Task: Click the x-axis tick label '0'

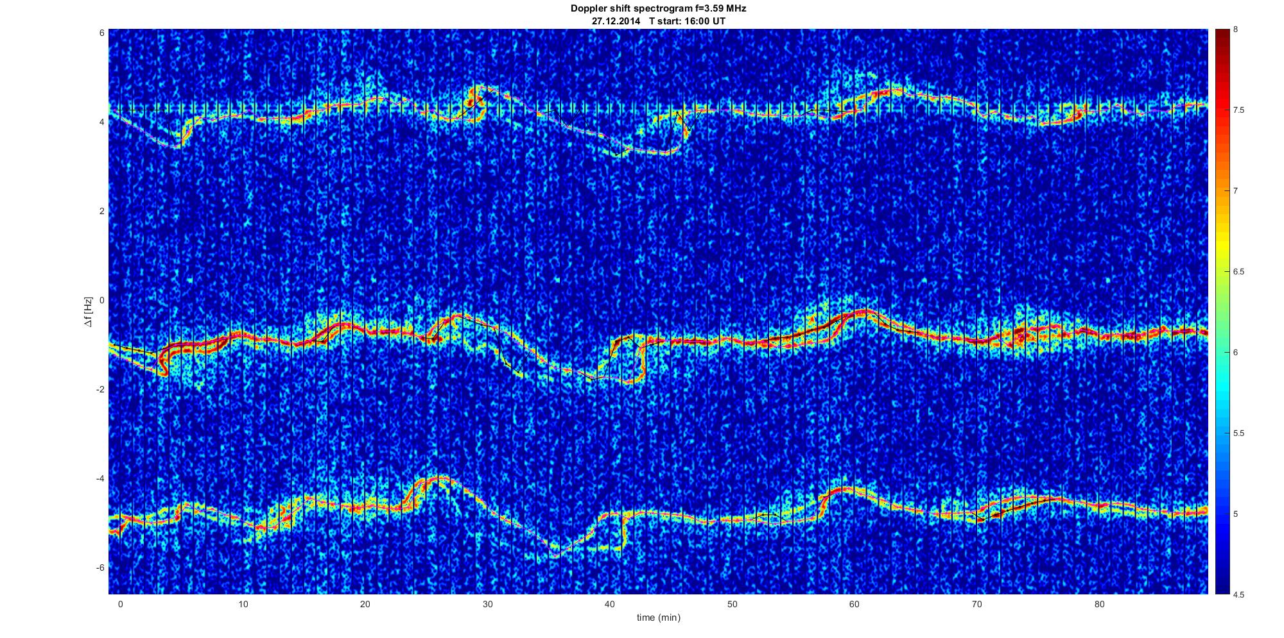Action: coord(120,605)
